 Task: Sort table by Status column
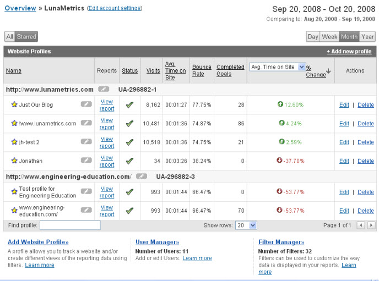click(129, 71)
